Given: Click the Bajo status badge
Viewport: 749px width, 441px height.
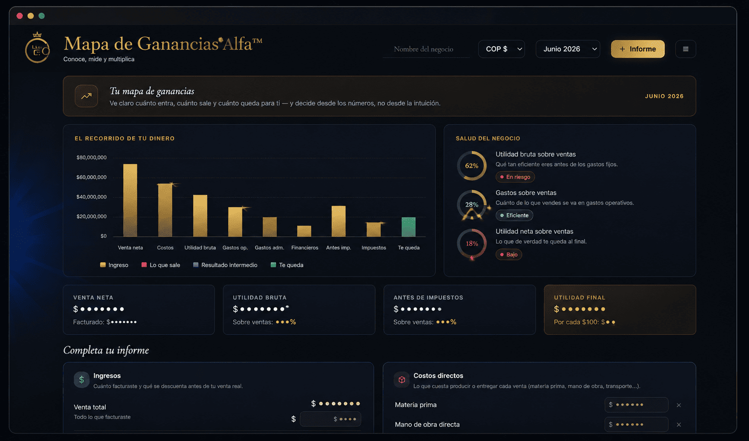Looking at the screenshot, I should (x=508, y=254).
